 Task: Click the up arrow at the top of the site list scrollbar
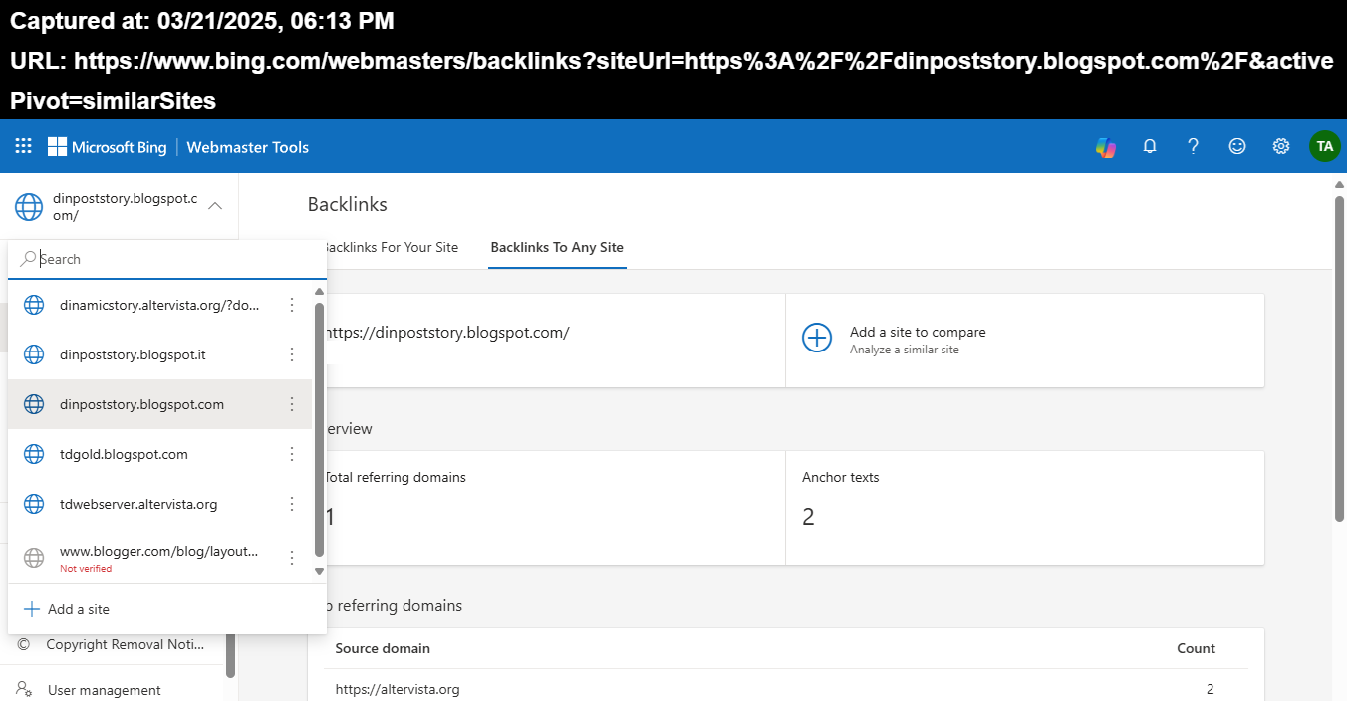319,292
